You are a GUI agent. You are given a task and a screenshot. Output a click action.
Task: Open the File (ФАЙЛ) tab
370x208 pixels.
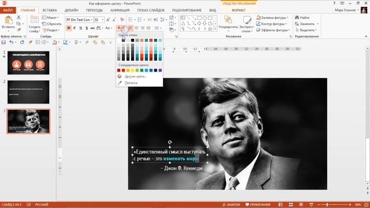8,10
